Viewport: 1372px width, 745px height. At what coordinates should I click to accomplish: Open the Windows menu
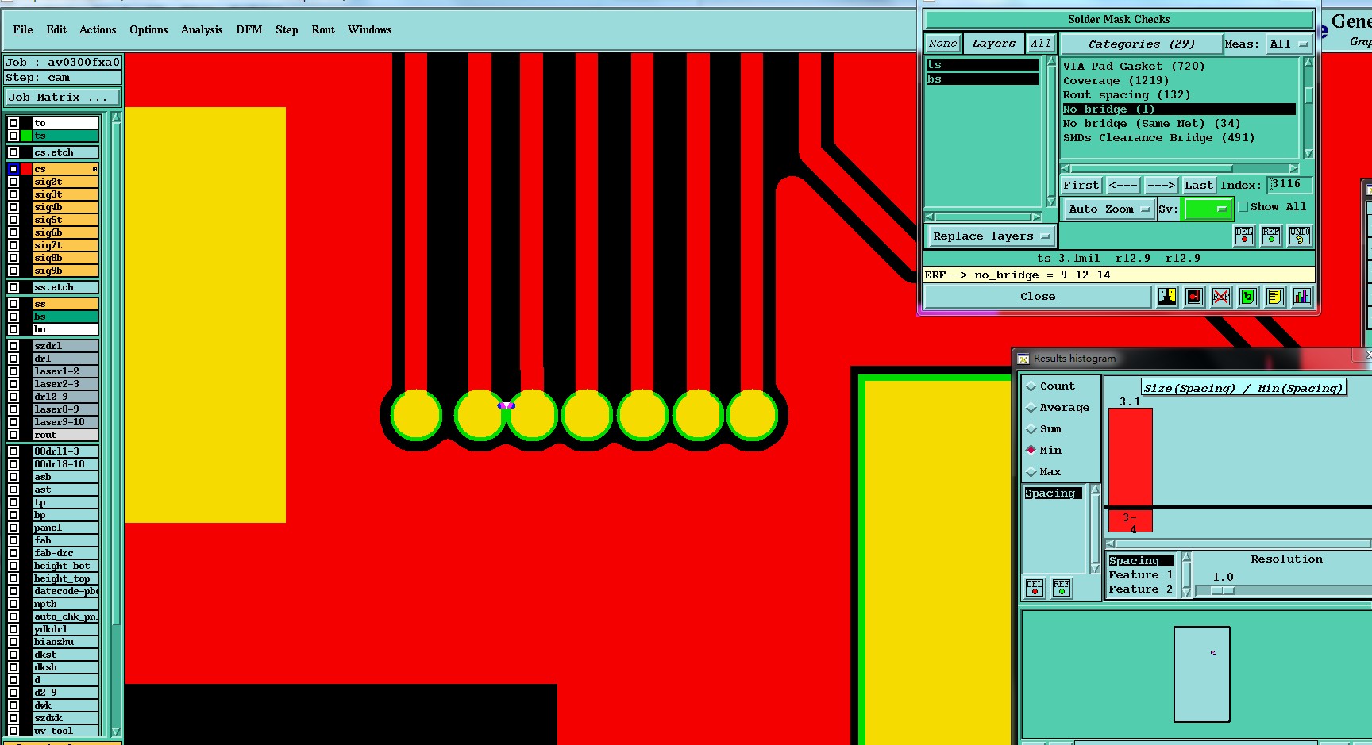(x=369, y=30)
